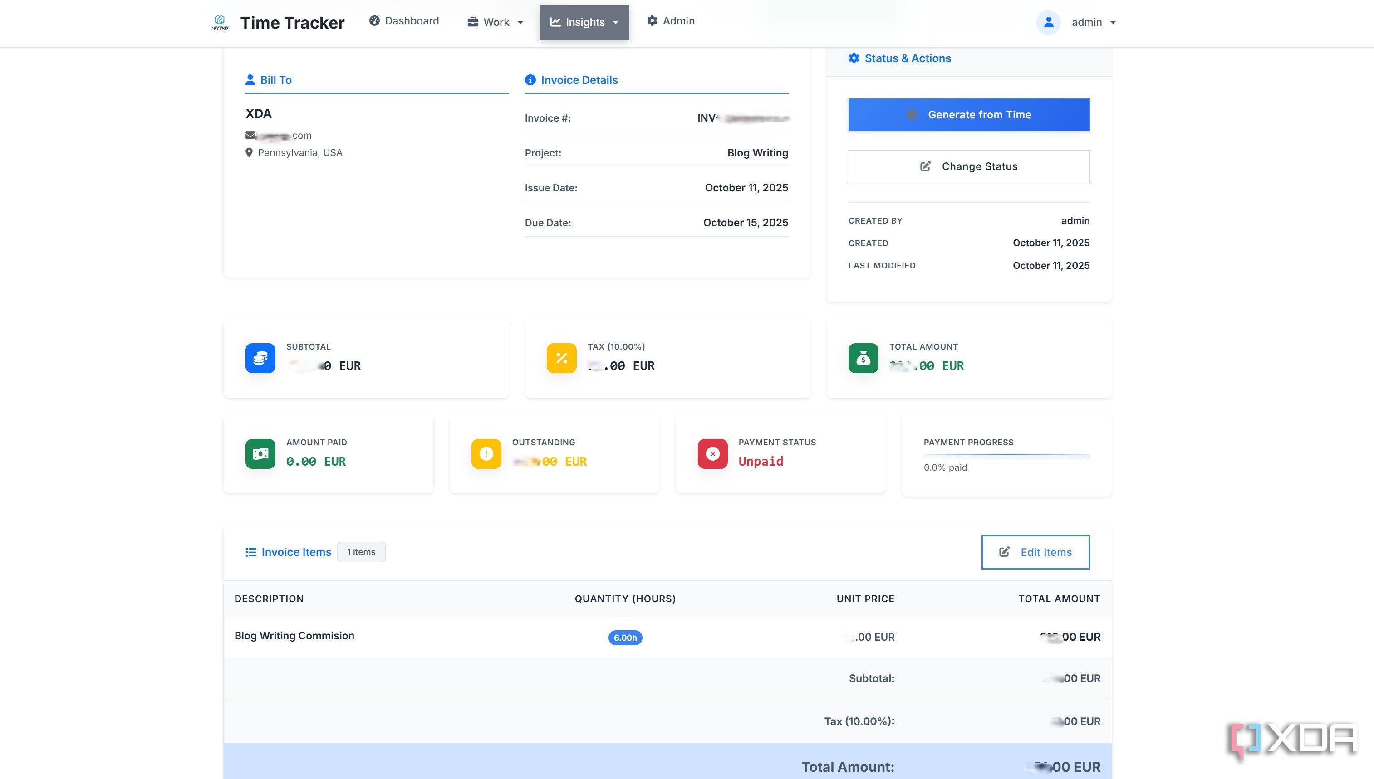
Task: Click the Issue Date October 11, 2025 value
Action: (x=746, y=188)
